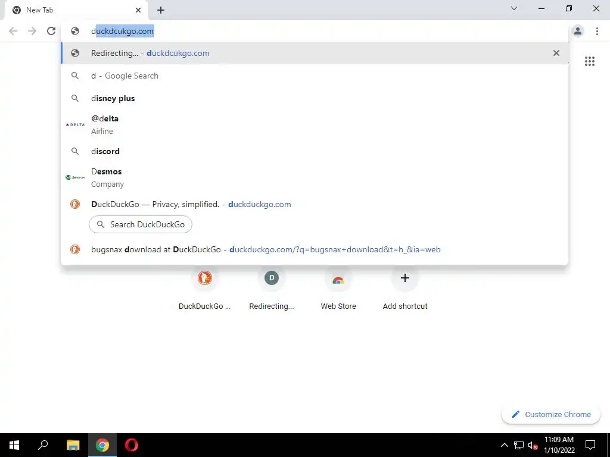Click the Chrome taskbar icon
The width and height of the screenshot is (610, 457).
click(x=102, y=445)
